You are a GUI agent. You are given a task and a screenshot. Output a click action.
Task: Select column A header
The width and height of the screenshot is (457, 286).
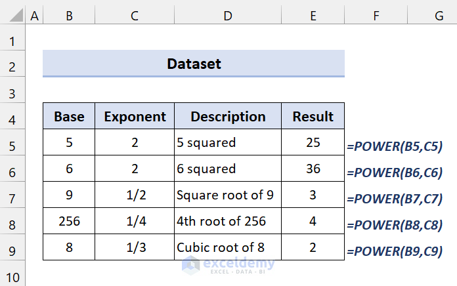click(34, 16)
